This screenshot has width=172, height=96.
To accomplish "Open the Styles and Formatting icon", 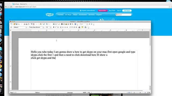I will (11, 27).
